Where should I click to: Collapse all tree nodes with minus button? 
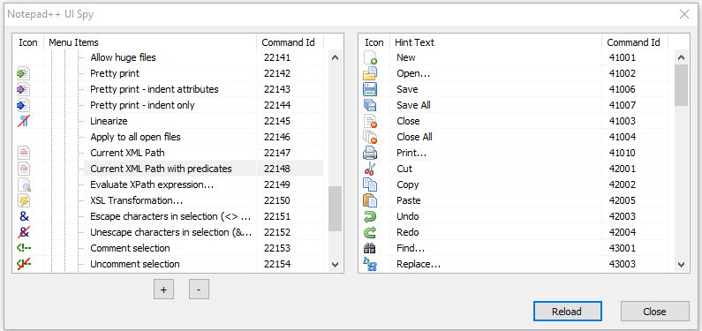199,290
